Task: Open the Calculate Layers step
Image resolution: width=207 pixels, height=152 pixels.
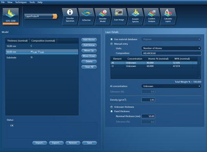Action: tap(168, 16)
